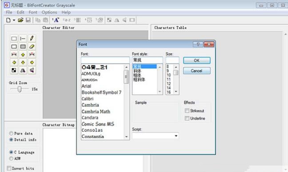The height and width of the screenshot is (172, 288).
Task: Click flip horizontal tool in the left palette
Action: 23,70
